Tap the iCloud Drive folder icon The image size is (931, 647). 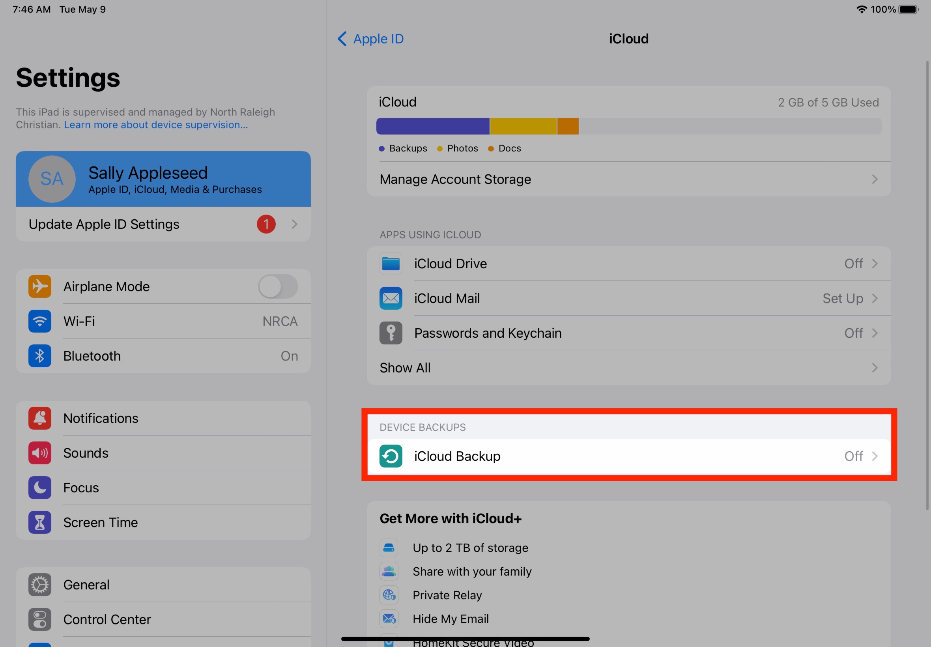tap(391, 264)
